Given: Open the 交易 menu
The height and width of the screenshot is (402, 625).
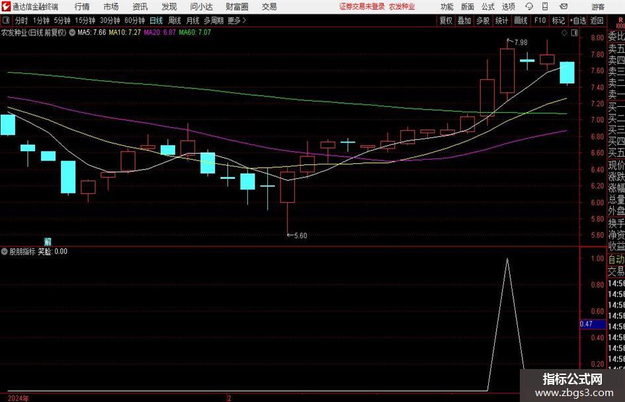Looking at the screenshot, I should pyautogui.click(x=269, y=7).
